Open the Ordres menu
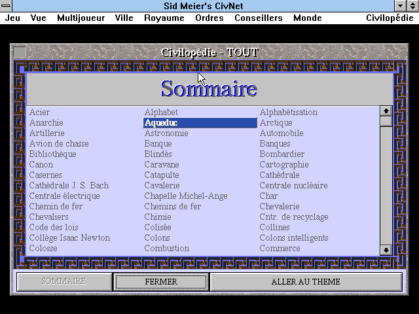Screen dimensions: 419x314 209,18
